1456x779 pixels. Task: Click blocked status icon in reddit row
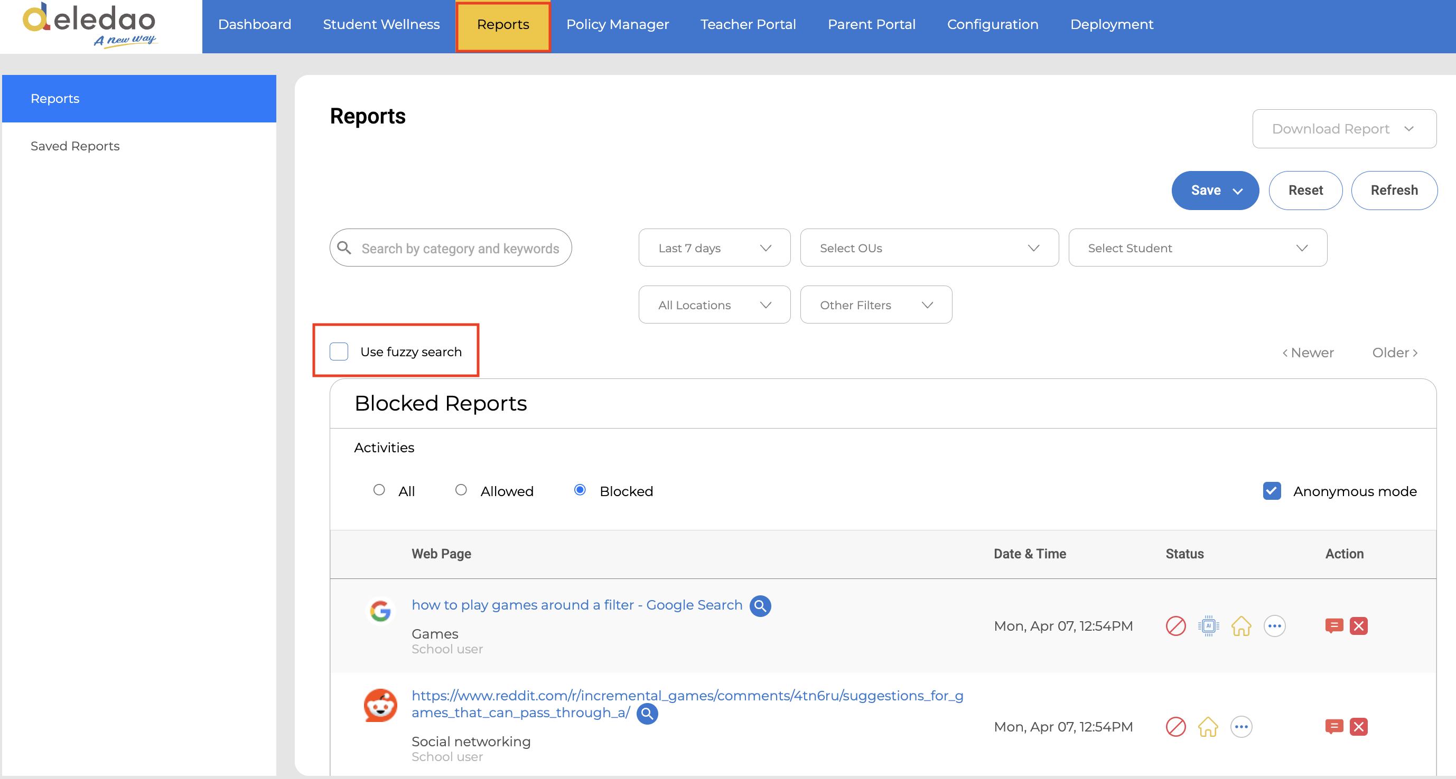tap(1175, 727)
